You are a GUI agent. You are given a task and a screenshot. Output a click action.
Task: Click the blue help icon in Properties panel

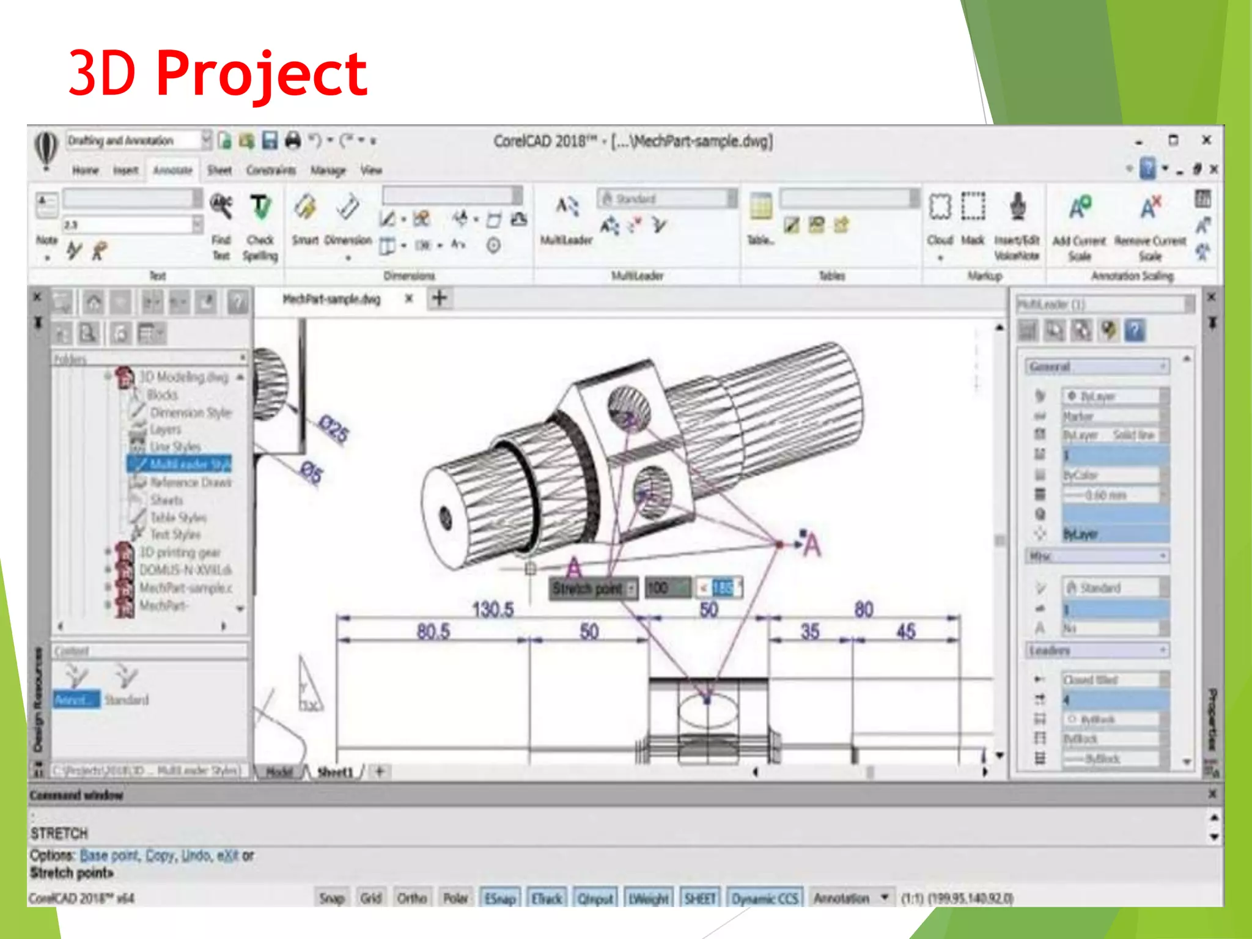[1135, 331]
